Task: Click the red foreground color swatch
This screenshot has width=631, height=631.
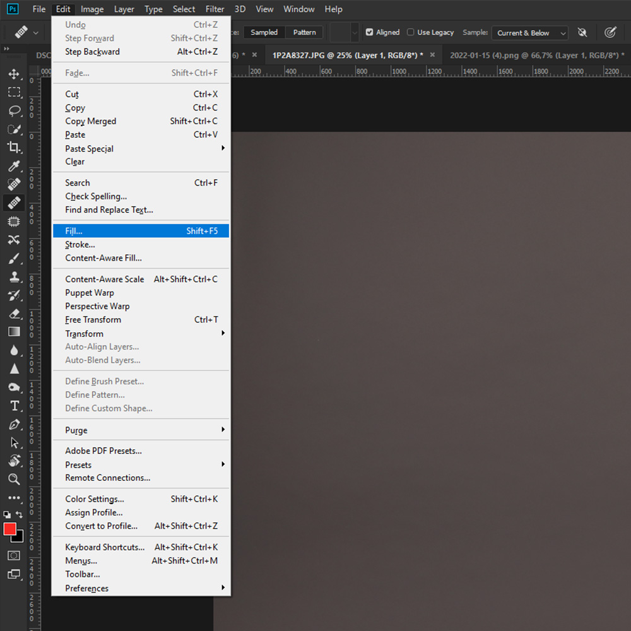Action: pos(9,529)
